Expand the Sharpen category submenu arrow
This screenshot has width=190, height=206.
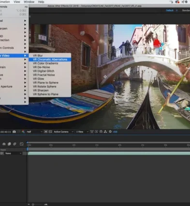coord(25,29)
